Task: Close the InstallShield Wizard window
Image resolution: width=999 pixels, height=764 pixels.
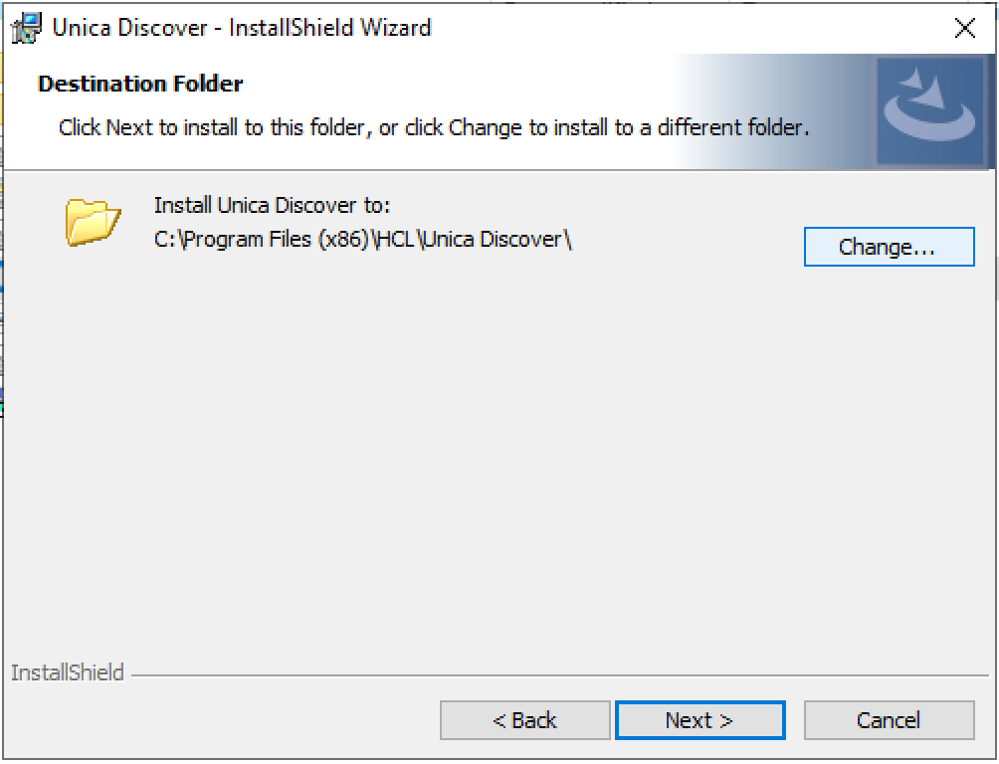Action: click(x=964, y=28)
